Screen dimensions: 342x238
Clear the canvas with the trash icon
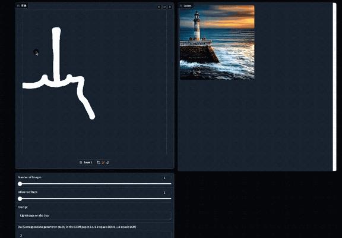coord(170,7)
